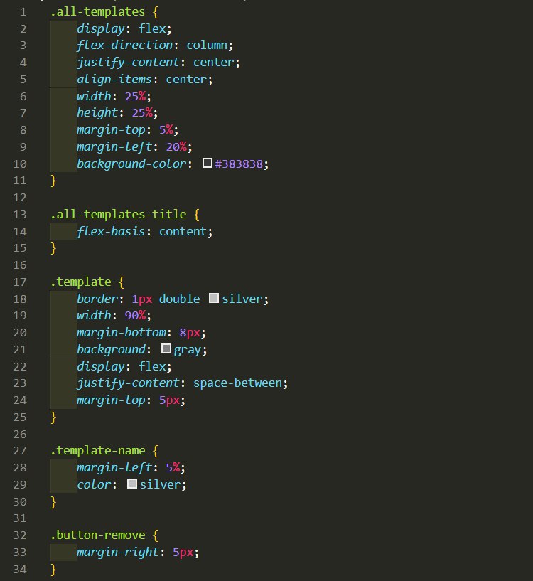
Task: Click the 'column' value of flex-direction
Action: tap(207, 46)
